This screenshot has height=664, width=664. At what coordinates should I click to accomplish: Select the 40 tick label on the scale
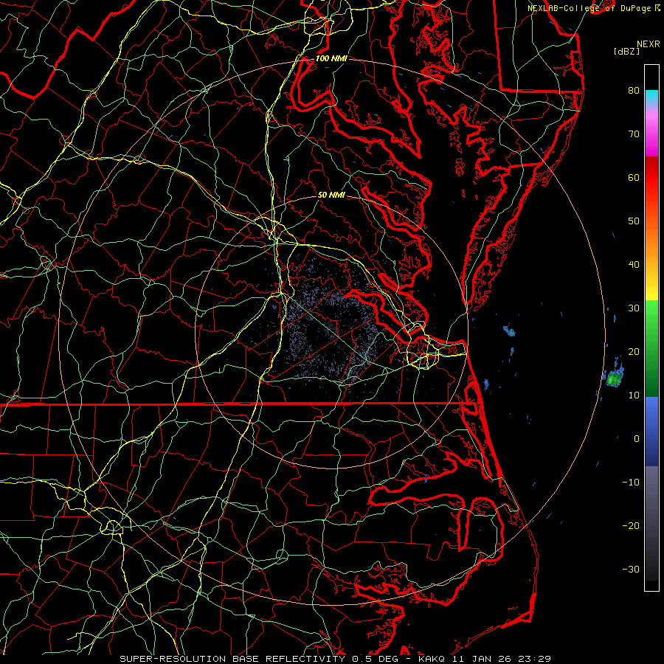point(633,264)
